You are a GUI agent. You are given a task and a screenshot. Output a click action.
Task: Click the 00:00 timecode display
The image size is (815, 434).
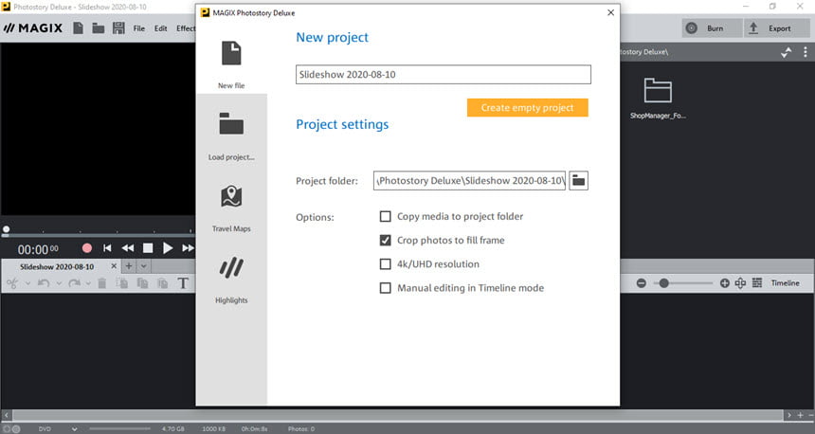pos(38,249)
